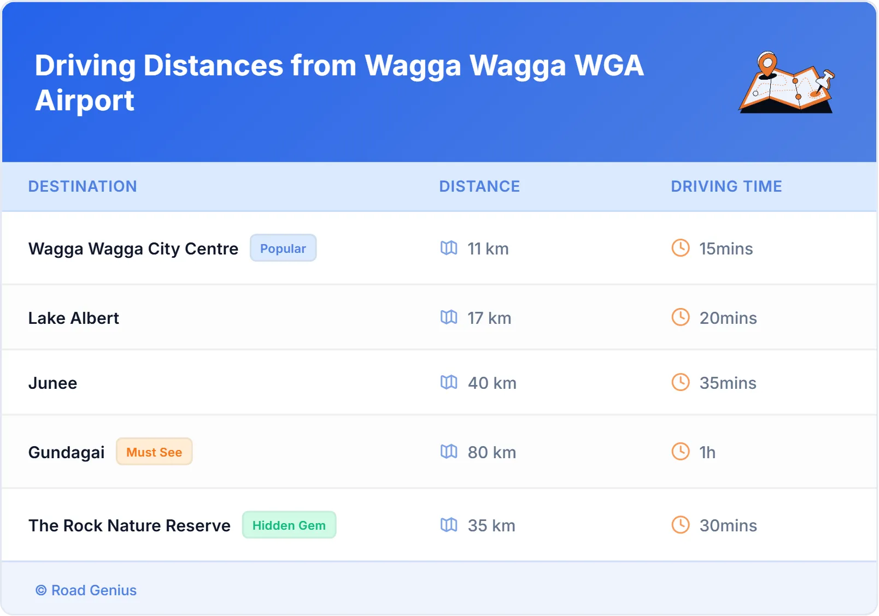This screenshot has width=879, height=616.
Task: Select the Junee destination
Action: (52, 383)
